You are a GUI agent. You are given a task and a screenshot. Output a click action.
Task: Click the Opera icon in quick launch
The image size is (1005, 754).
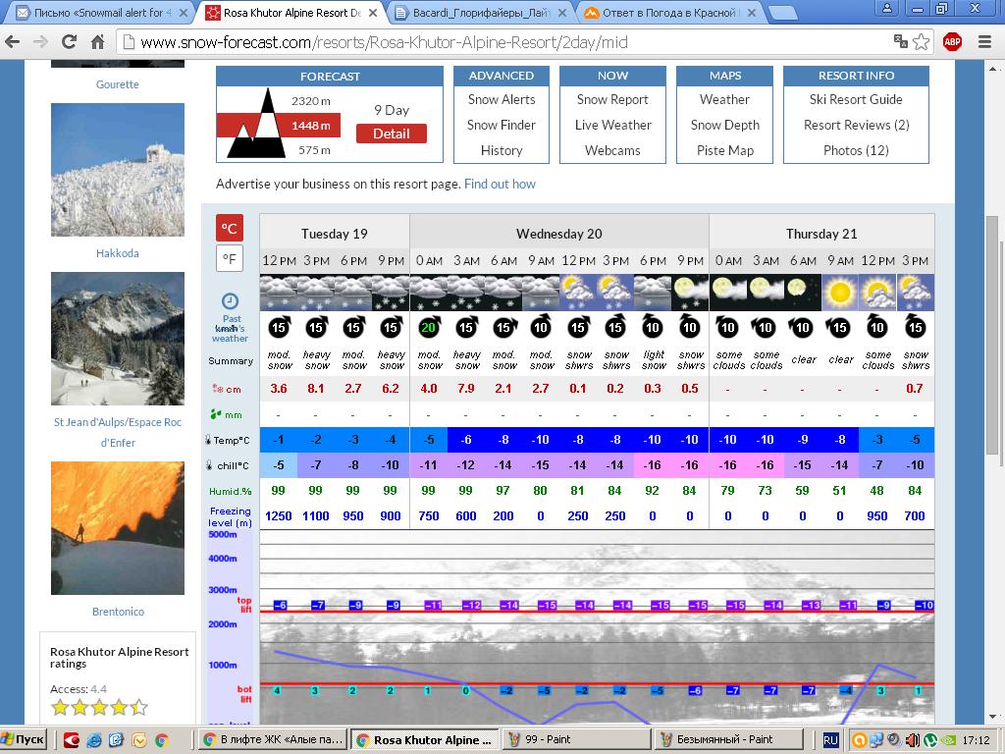[x=71, y=740]
